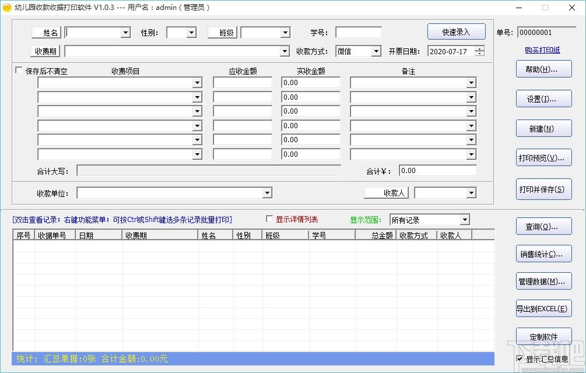Enable the 保存后不清空 checkbox

(19, 70)
